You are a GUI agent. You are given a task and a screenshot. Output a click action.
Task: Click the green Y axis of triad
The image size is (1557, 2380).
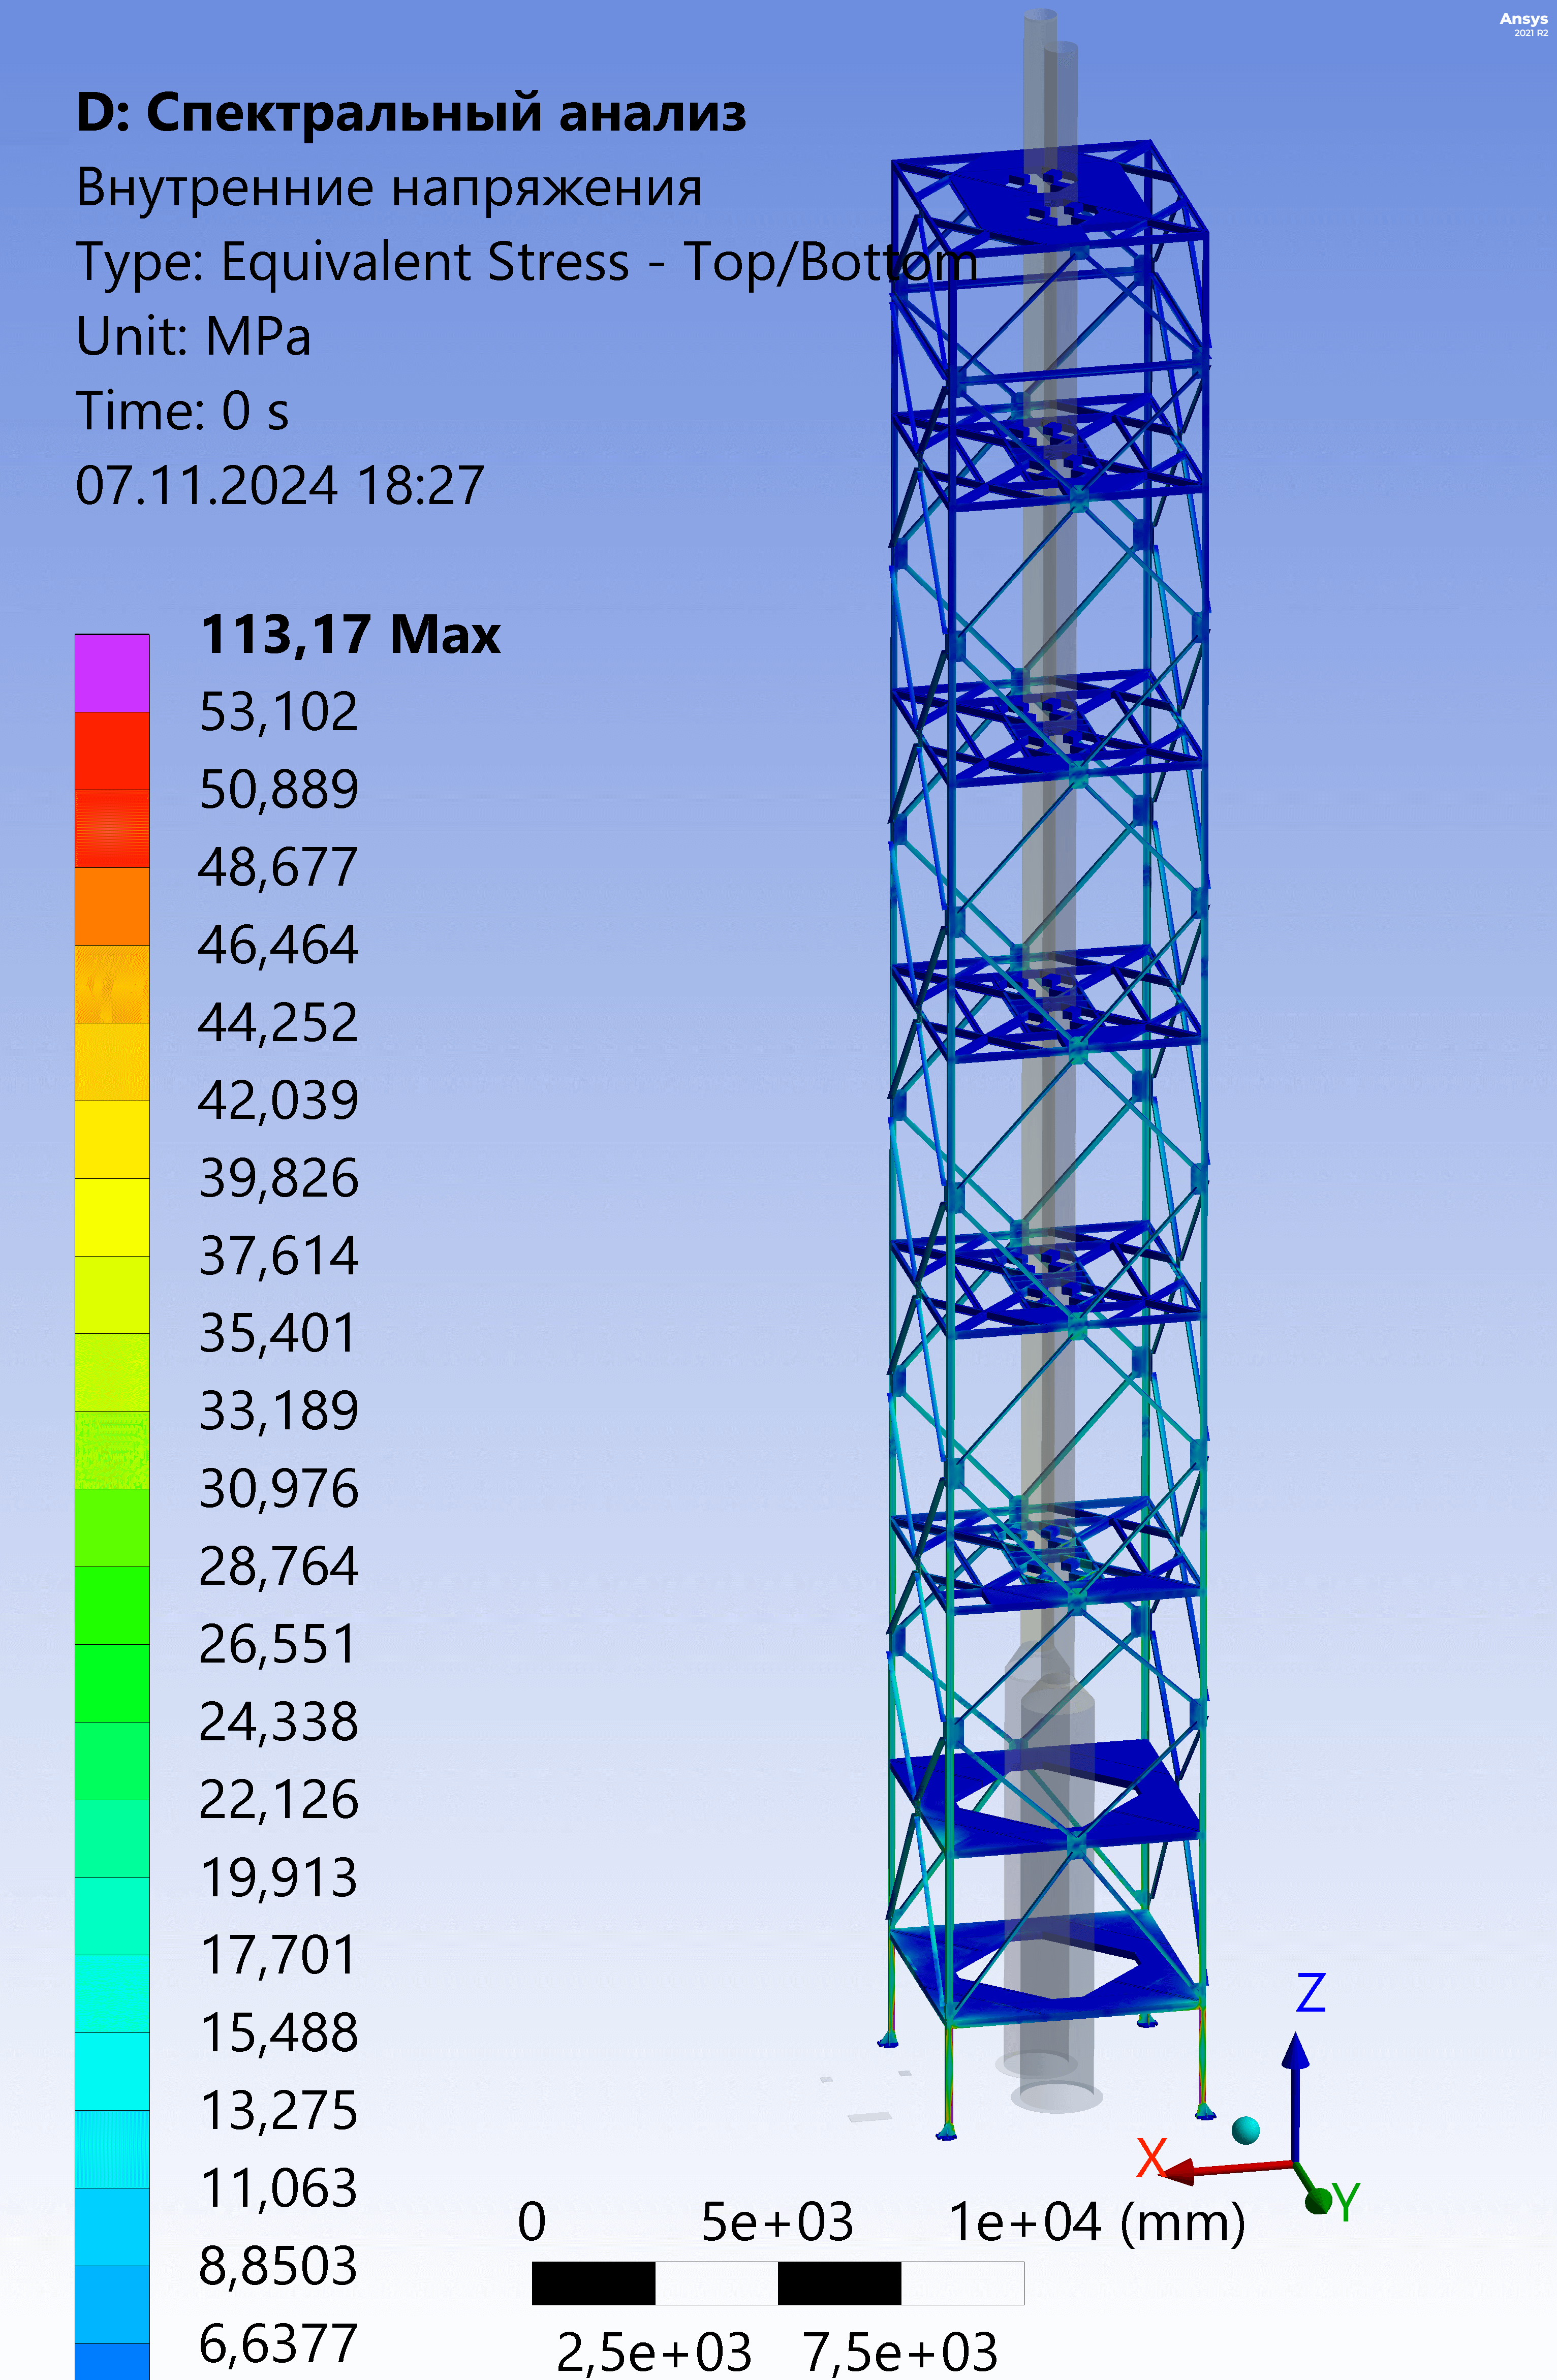(x=1317, y=2199)
